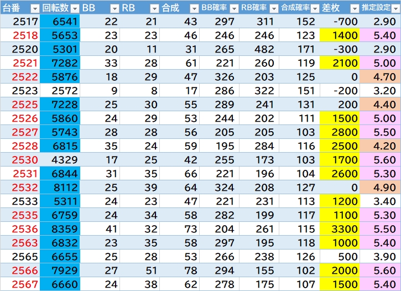Viewport: 401px width, 291px height.
Task: Expand the RB column filter arrow
Action: click(x=154, y=8)
